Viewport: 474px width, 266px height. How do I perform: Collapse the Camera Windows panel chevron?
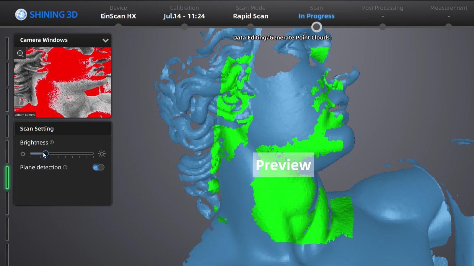pos(105,40)
